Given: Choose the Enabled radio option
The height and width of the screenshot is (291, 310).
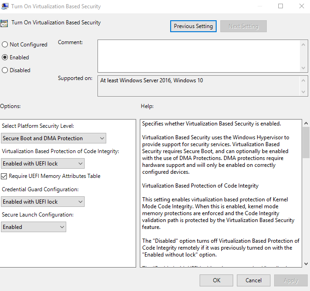Looking at the screenshot, I should click(x=5, y=57).
